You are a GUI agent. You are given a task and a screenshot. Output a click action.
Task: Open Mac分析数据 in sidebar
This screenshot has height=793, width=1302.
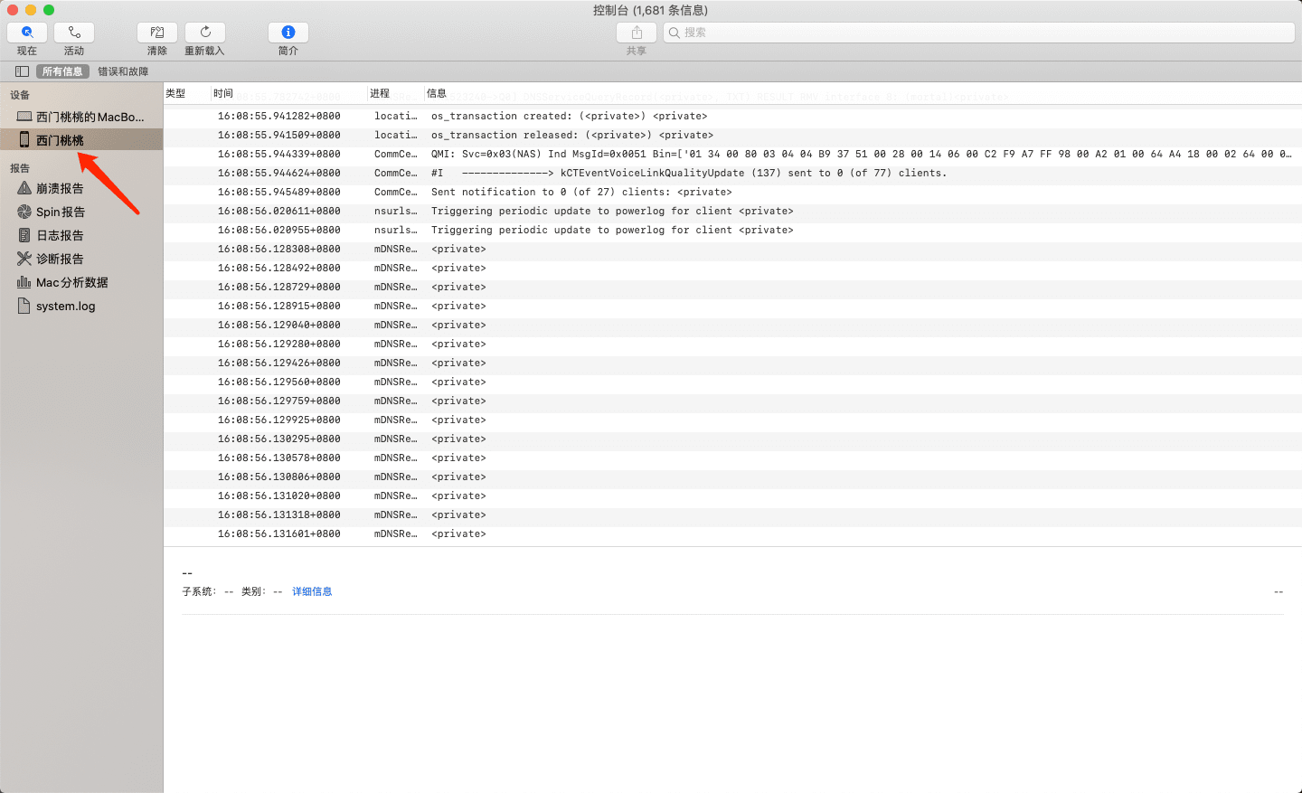tap(71, 282)
